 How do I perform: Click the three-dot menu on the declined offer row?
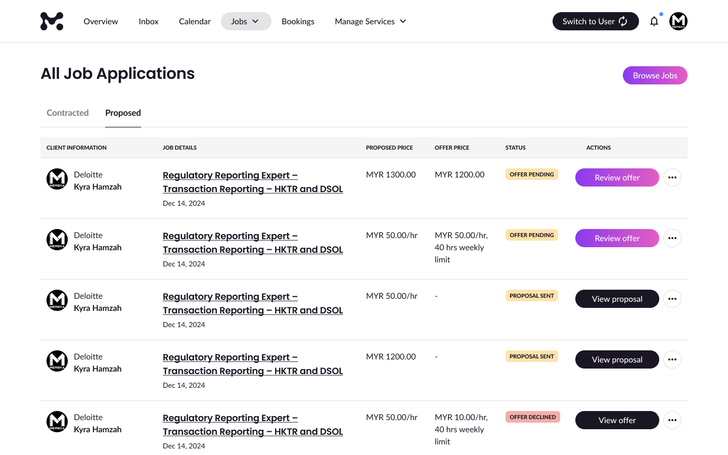coord(672,420)
